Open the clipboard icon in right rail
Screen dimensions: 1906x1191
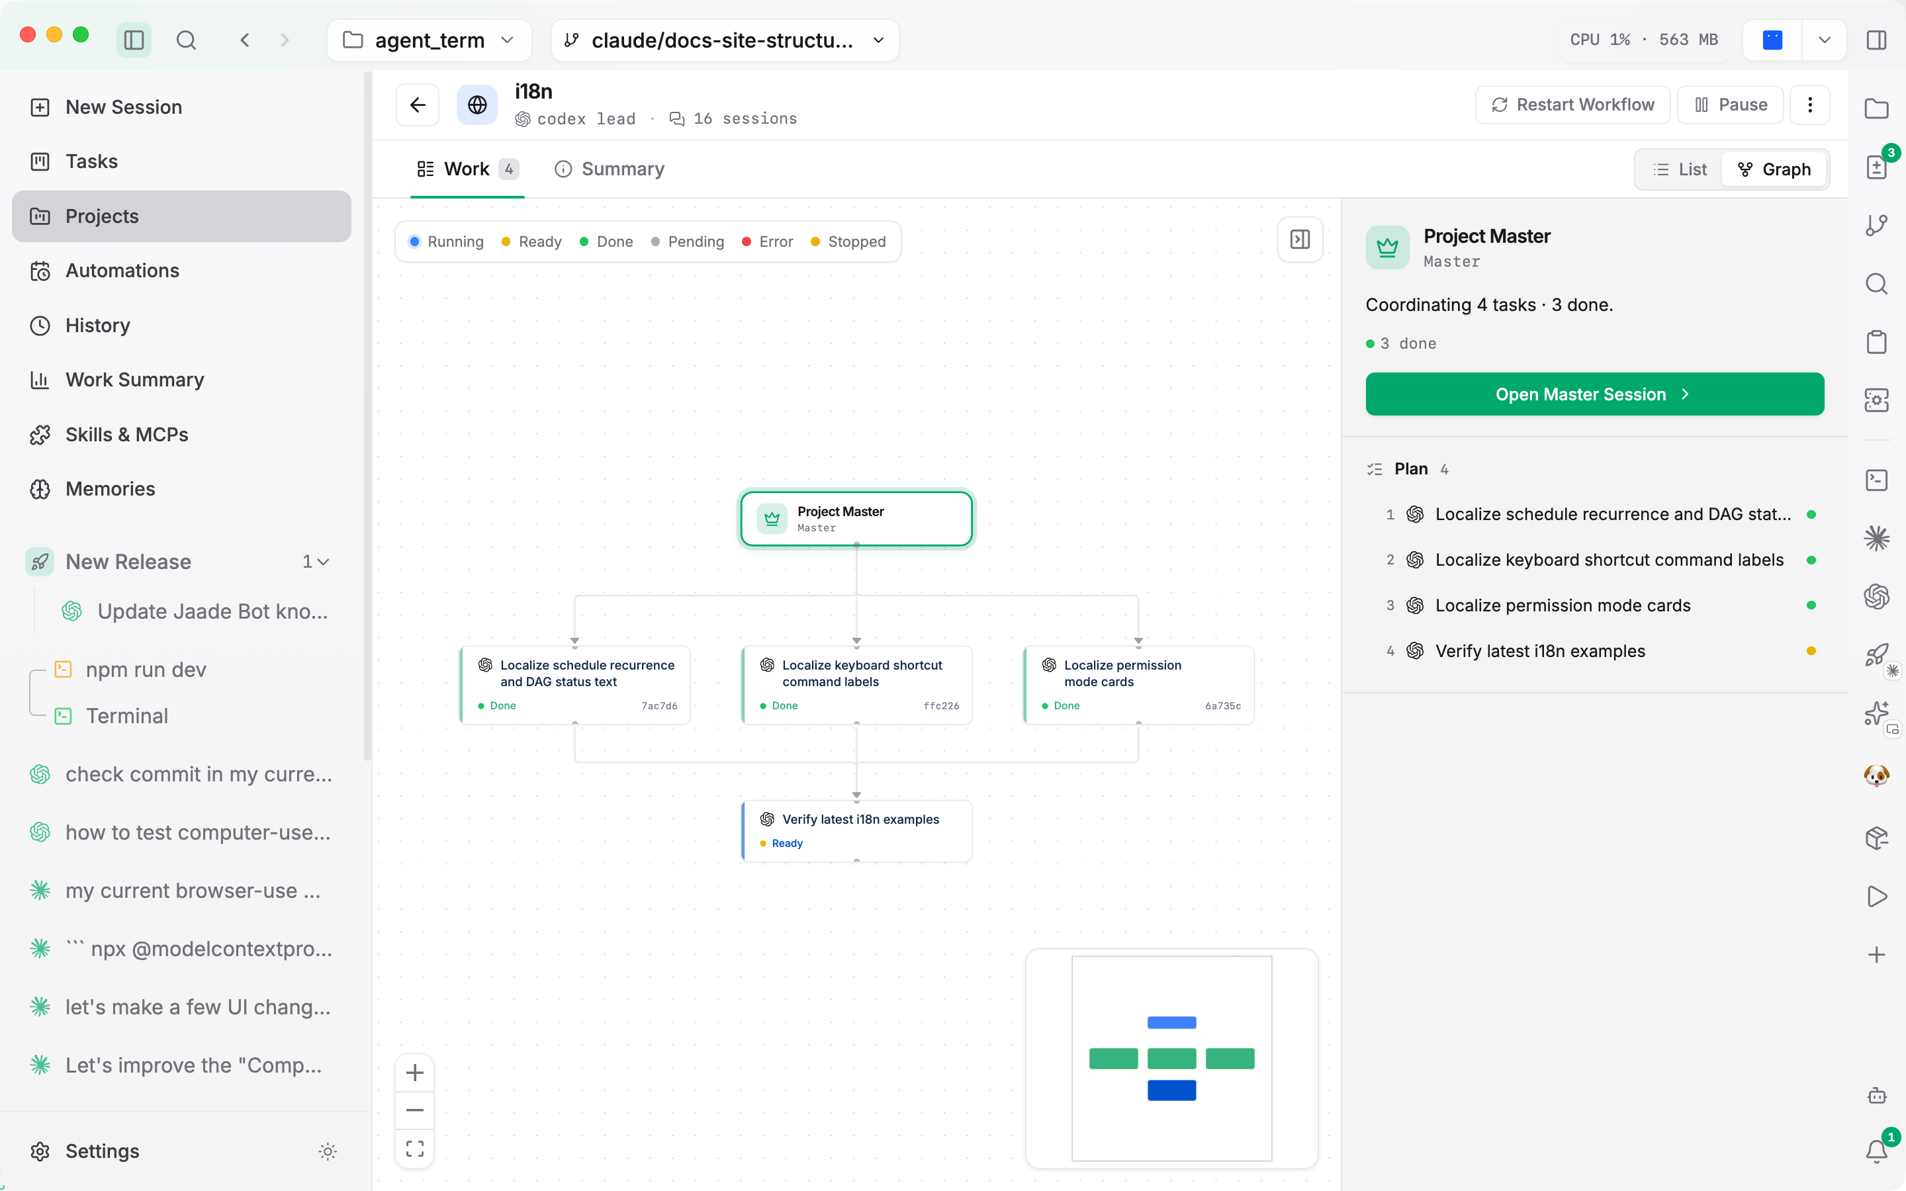pyautogui.click(x=1876, y=342)
